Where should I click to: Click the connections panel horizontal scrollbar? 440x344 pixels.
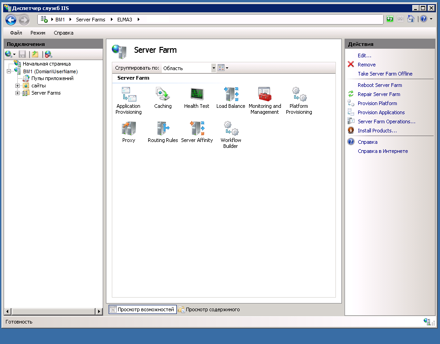pos(53,311)
